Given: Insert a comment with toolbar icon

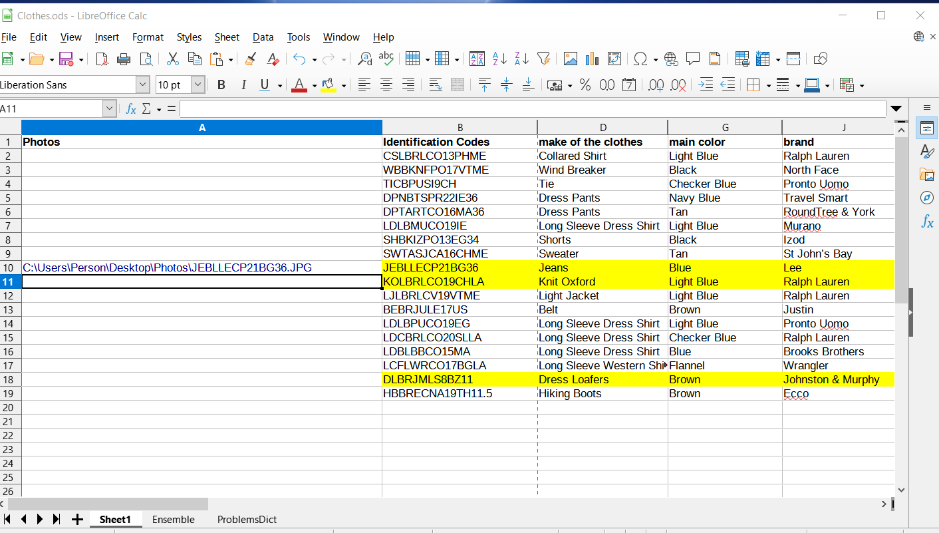Looking at the screenshot, I should click(x=693, y=59).
